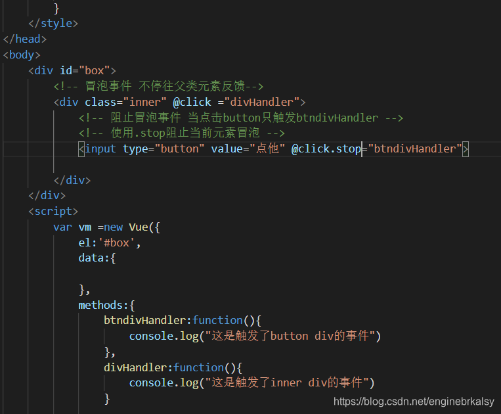Select the class="inner" attribute
The height and width of the screenshot is (414, 501).
(125, 103)
